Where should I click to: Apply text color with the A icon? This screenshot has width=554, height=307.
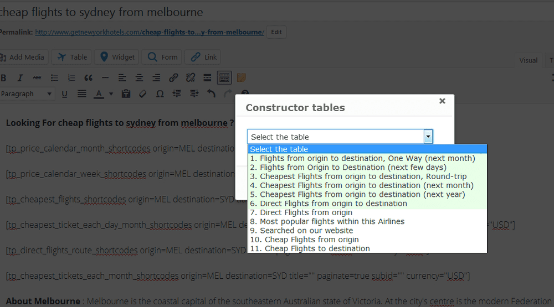(x=99, y=94)
